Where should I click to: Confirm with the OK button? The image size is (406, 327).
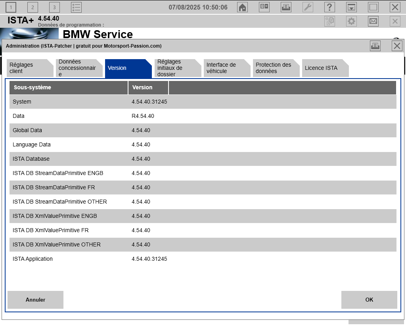click(369, 300)
